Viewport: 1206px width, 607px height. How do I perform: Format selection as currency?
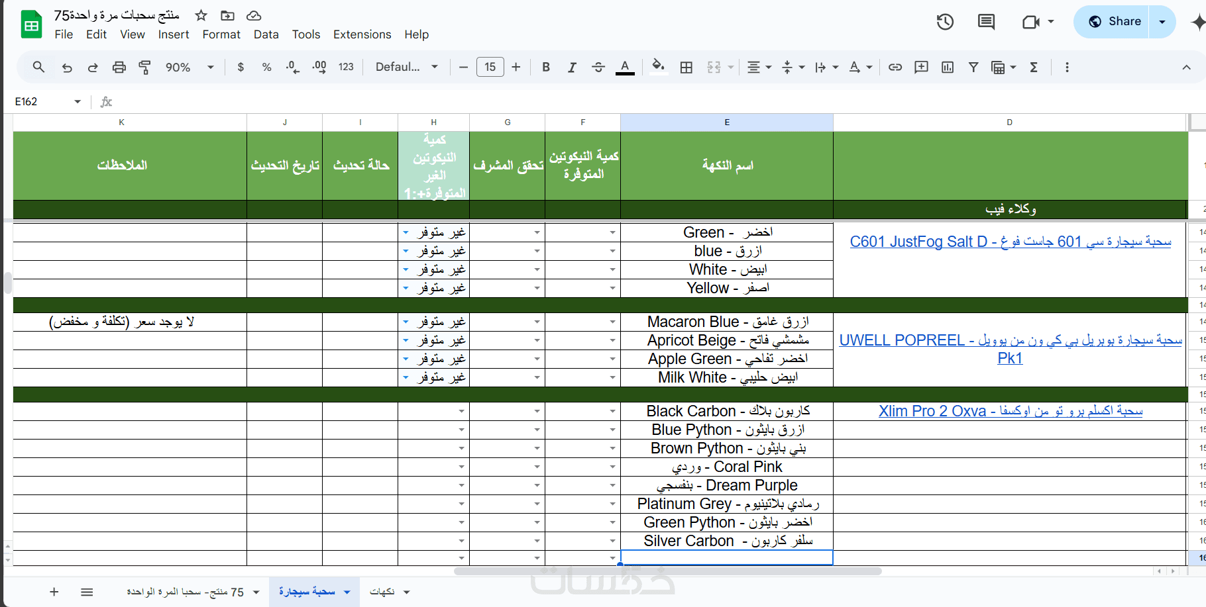tap(241, 67)
